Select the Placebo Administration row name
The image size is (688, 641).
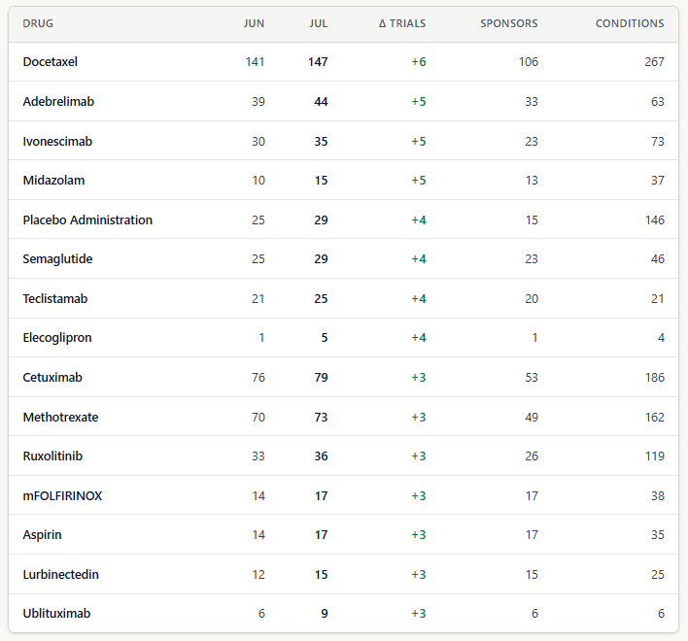click(x=87, y=220)
